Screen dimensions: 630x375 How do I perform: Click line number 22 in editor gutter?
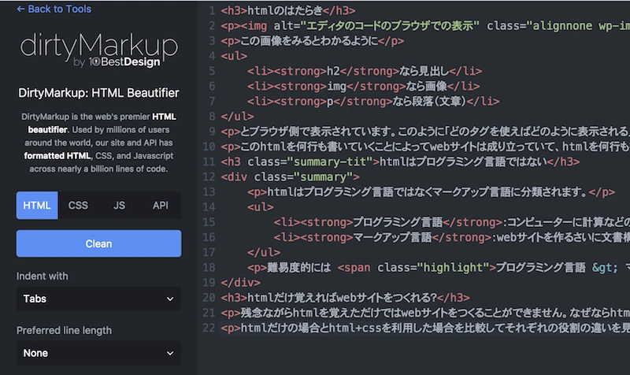pos(209,328)
